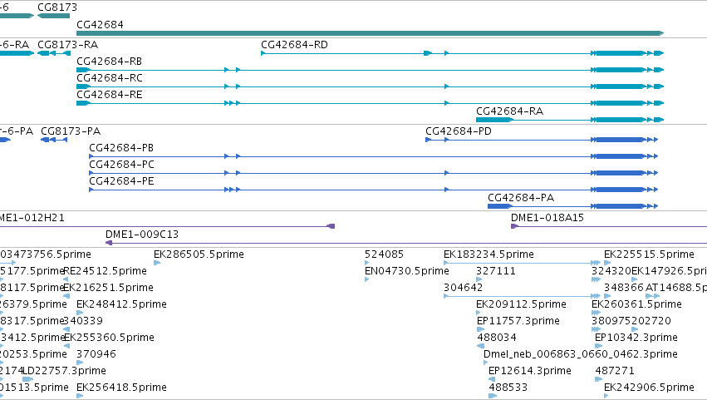
Task: Click the CG42684-PD protein label
Action: click(x=459, y=131)
